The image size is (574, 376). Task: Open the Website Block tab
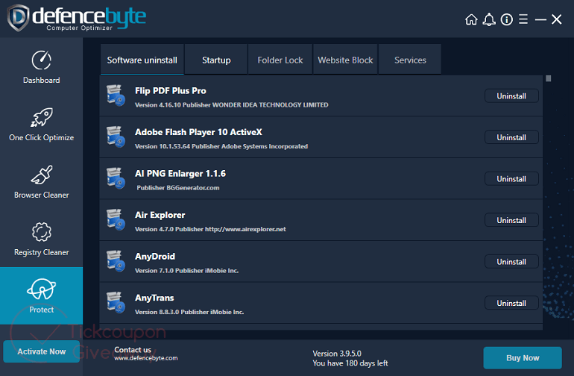tap(345, 60)
